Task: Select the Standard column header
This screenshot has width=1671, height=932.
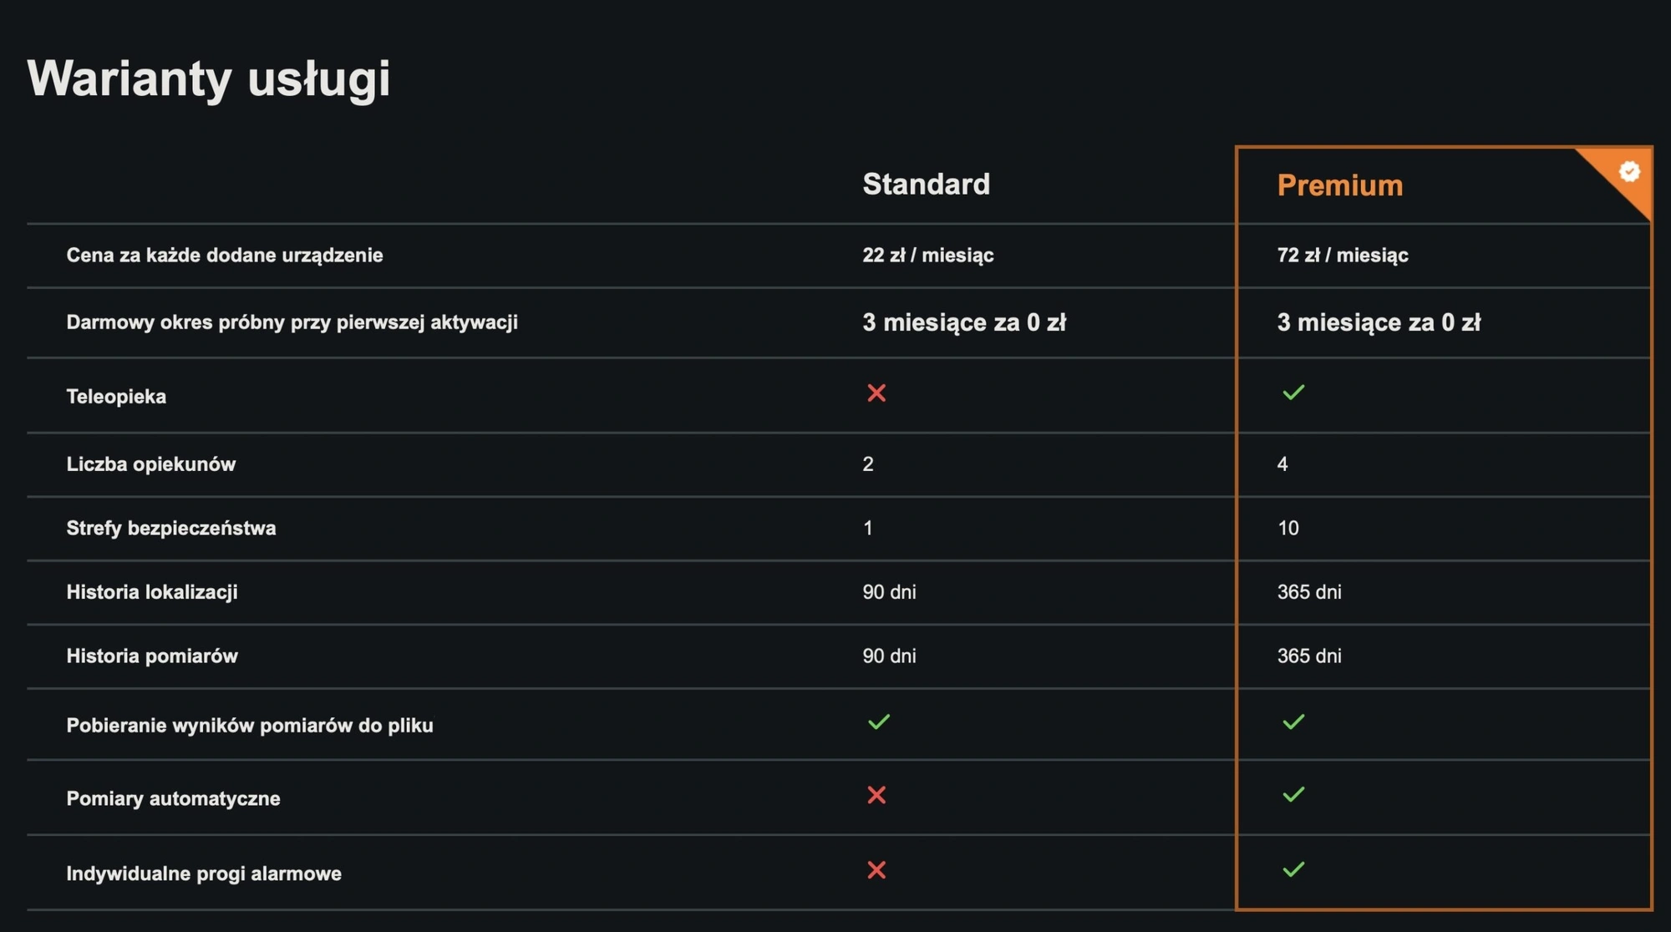Action: click(x=926, y=184)
